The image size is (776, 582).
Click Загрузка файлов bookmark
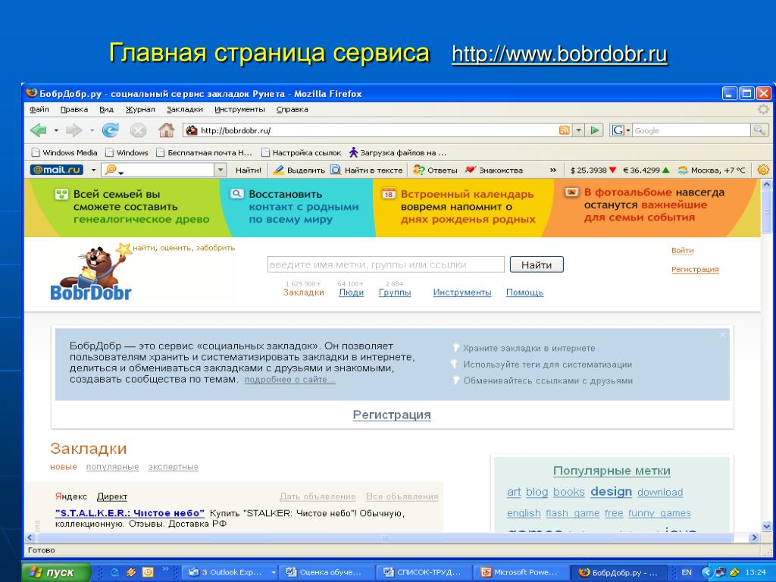(397, 152)
